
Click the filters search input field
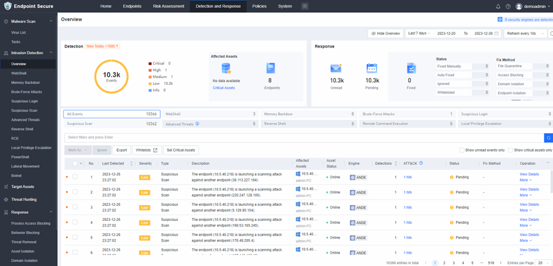pyautogui.click(x=304, y=138)
